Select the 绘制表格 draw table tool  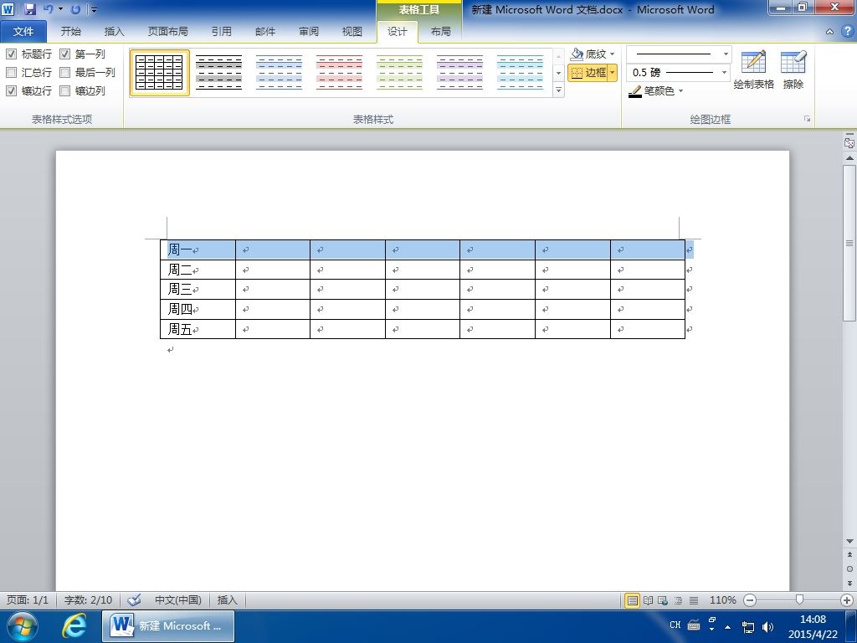click(x=754, y=69)
